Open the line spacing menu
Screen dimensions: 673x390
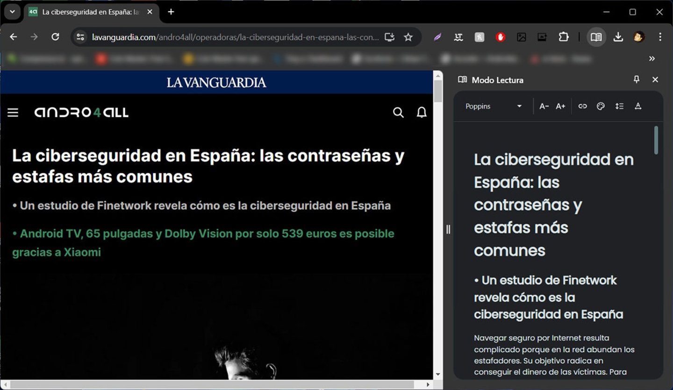pos(619,106)
